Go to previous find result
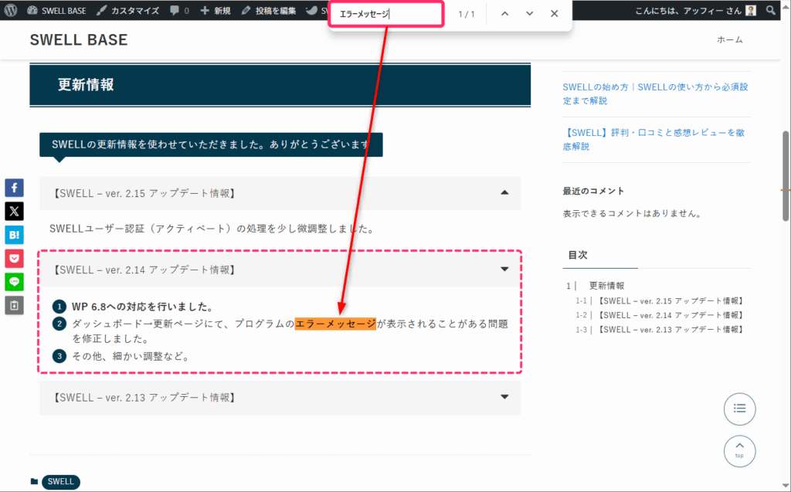The width and height of the screenshot is (791, 492). pyautogui.click(x=504, y=14)
